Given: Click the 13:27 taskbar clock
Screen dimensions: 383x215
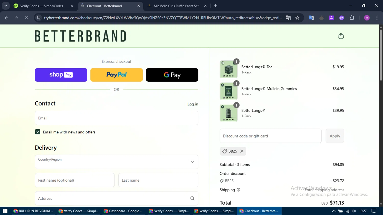Looking at the screenshot, I should pyautogui.click(x=363, y=211).
